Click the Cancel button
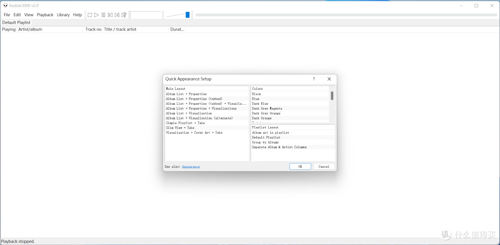Image resolution: width=500 pixels, height=245 pixels. pyautogui.click(x=324, y=167)
